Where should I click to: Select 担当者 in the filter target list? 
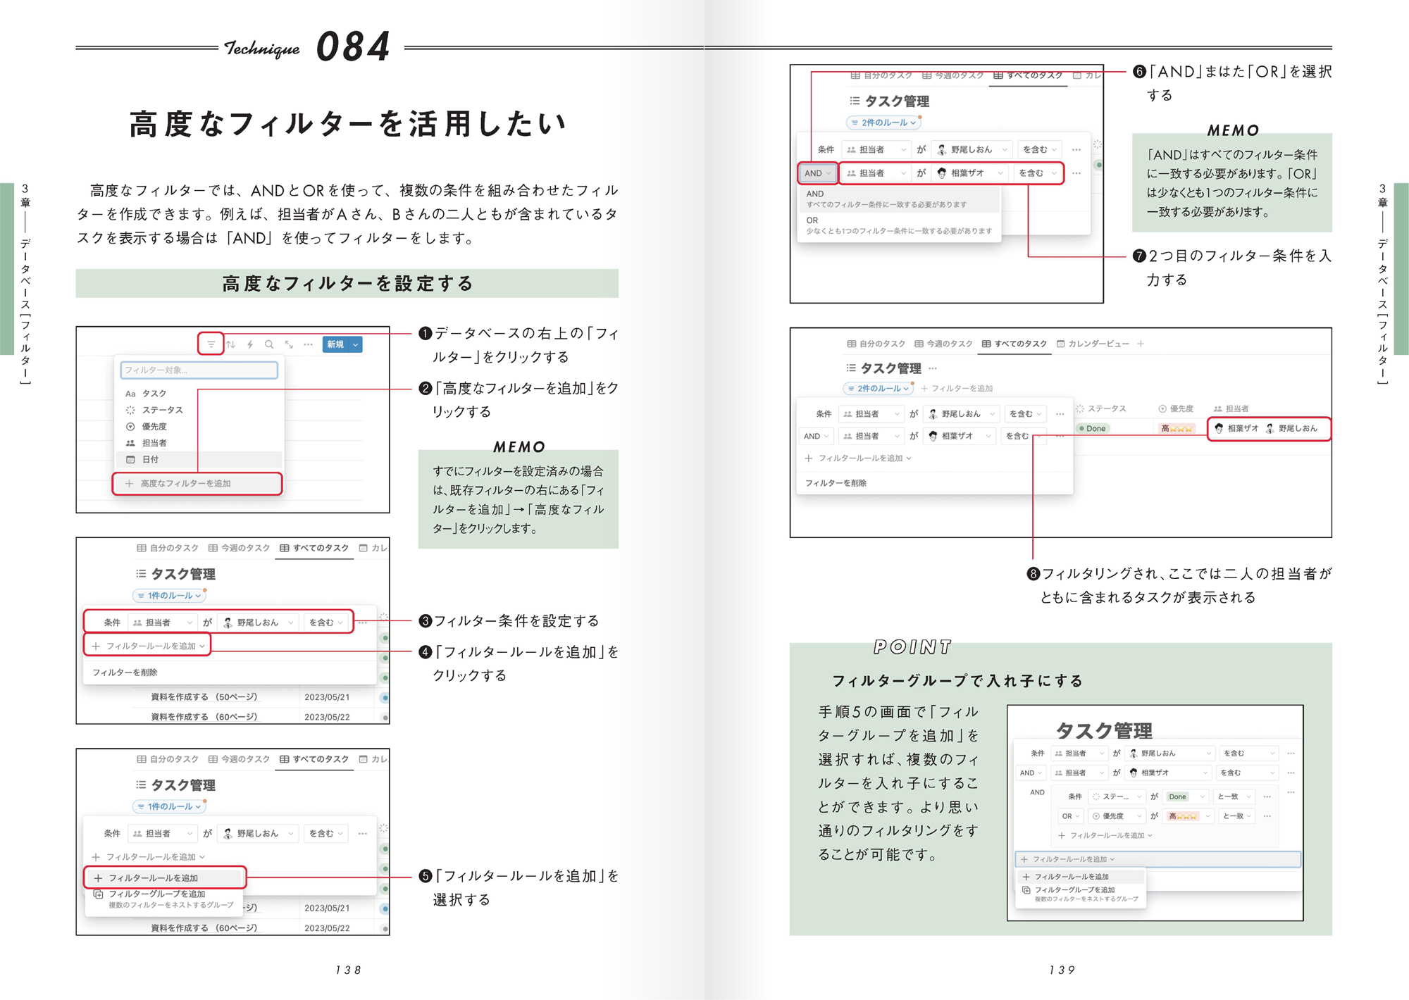199,443
